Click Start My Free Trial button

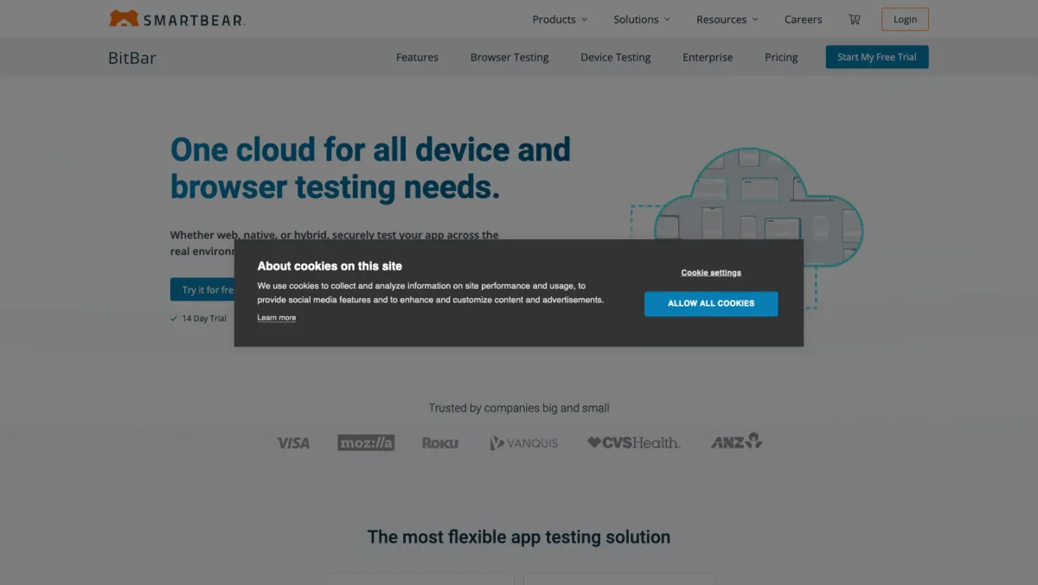[877, 57]
